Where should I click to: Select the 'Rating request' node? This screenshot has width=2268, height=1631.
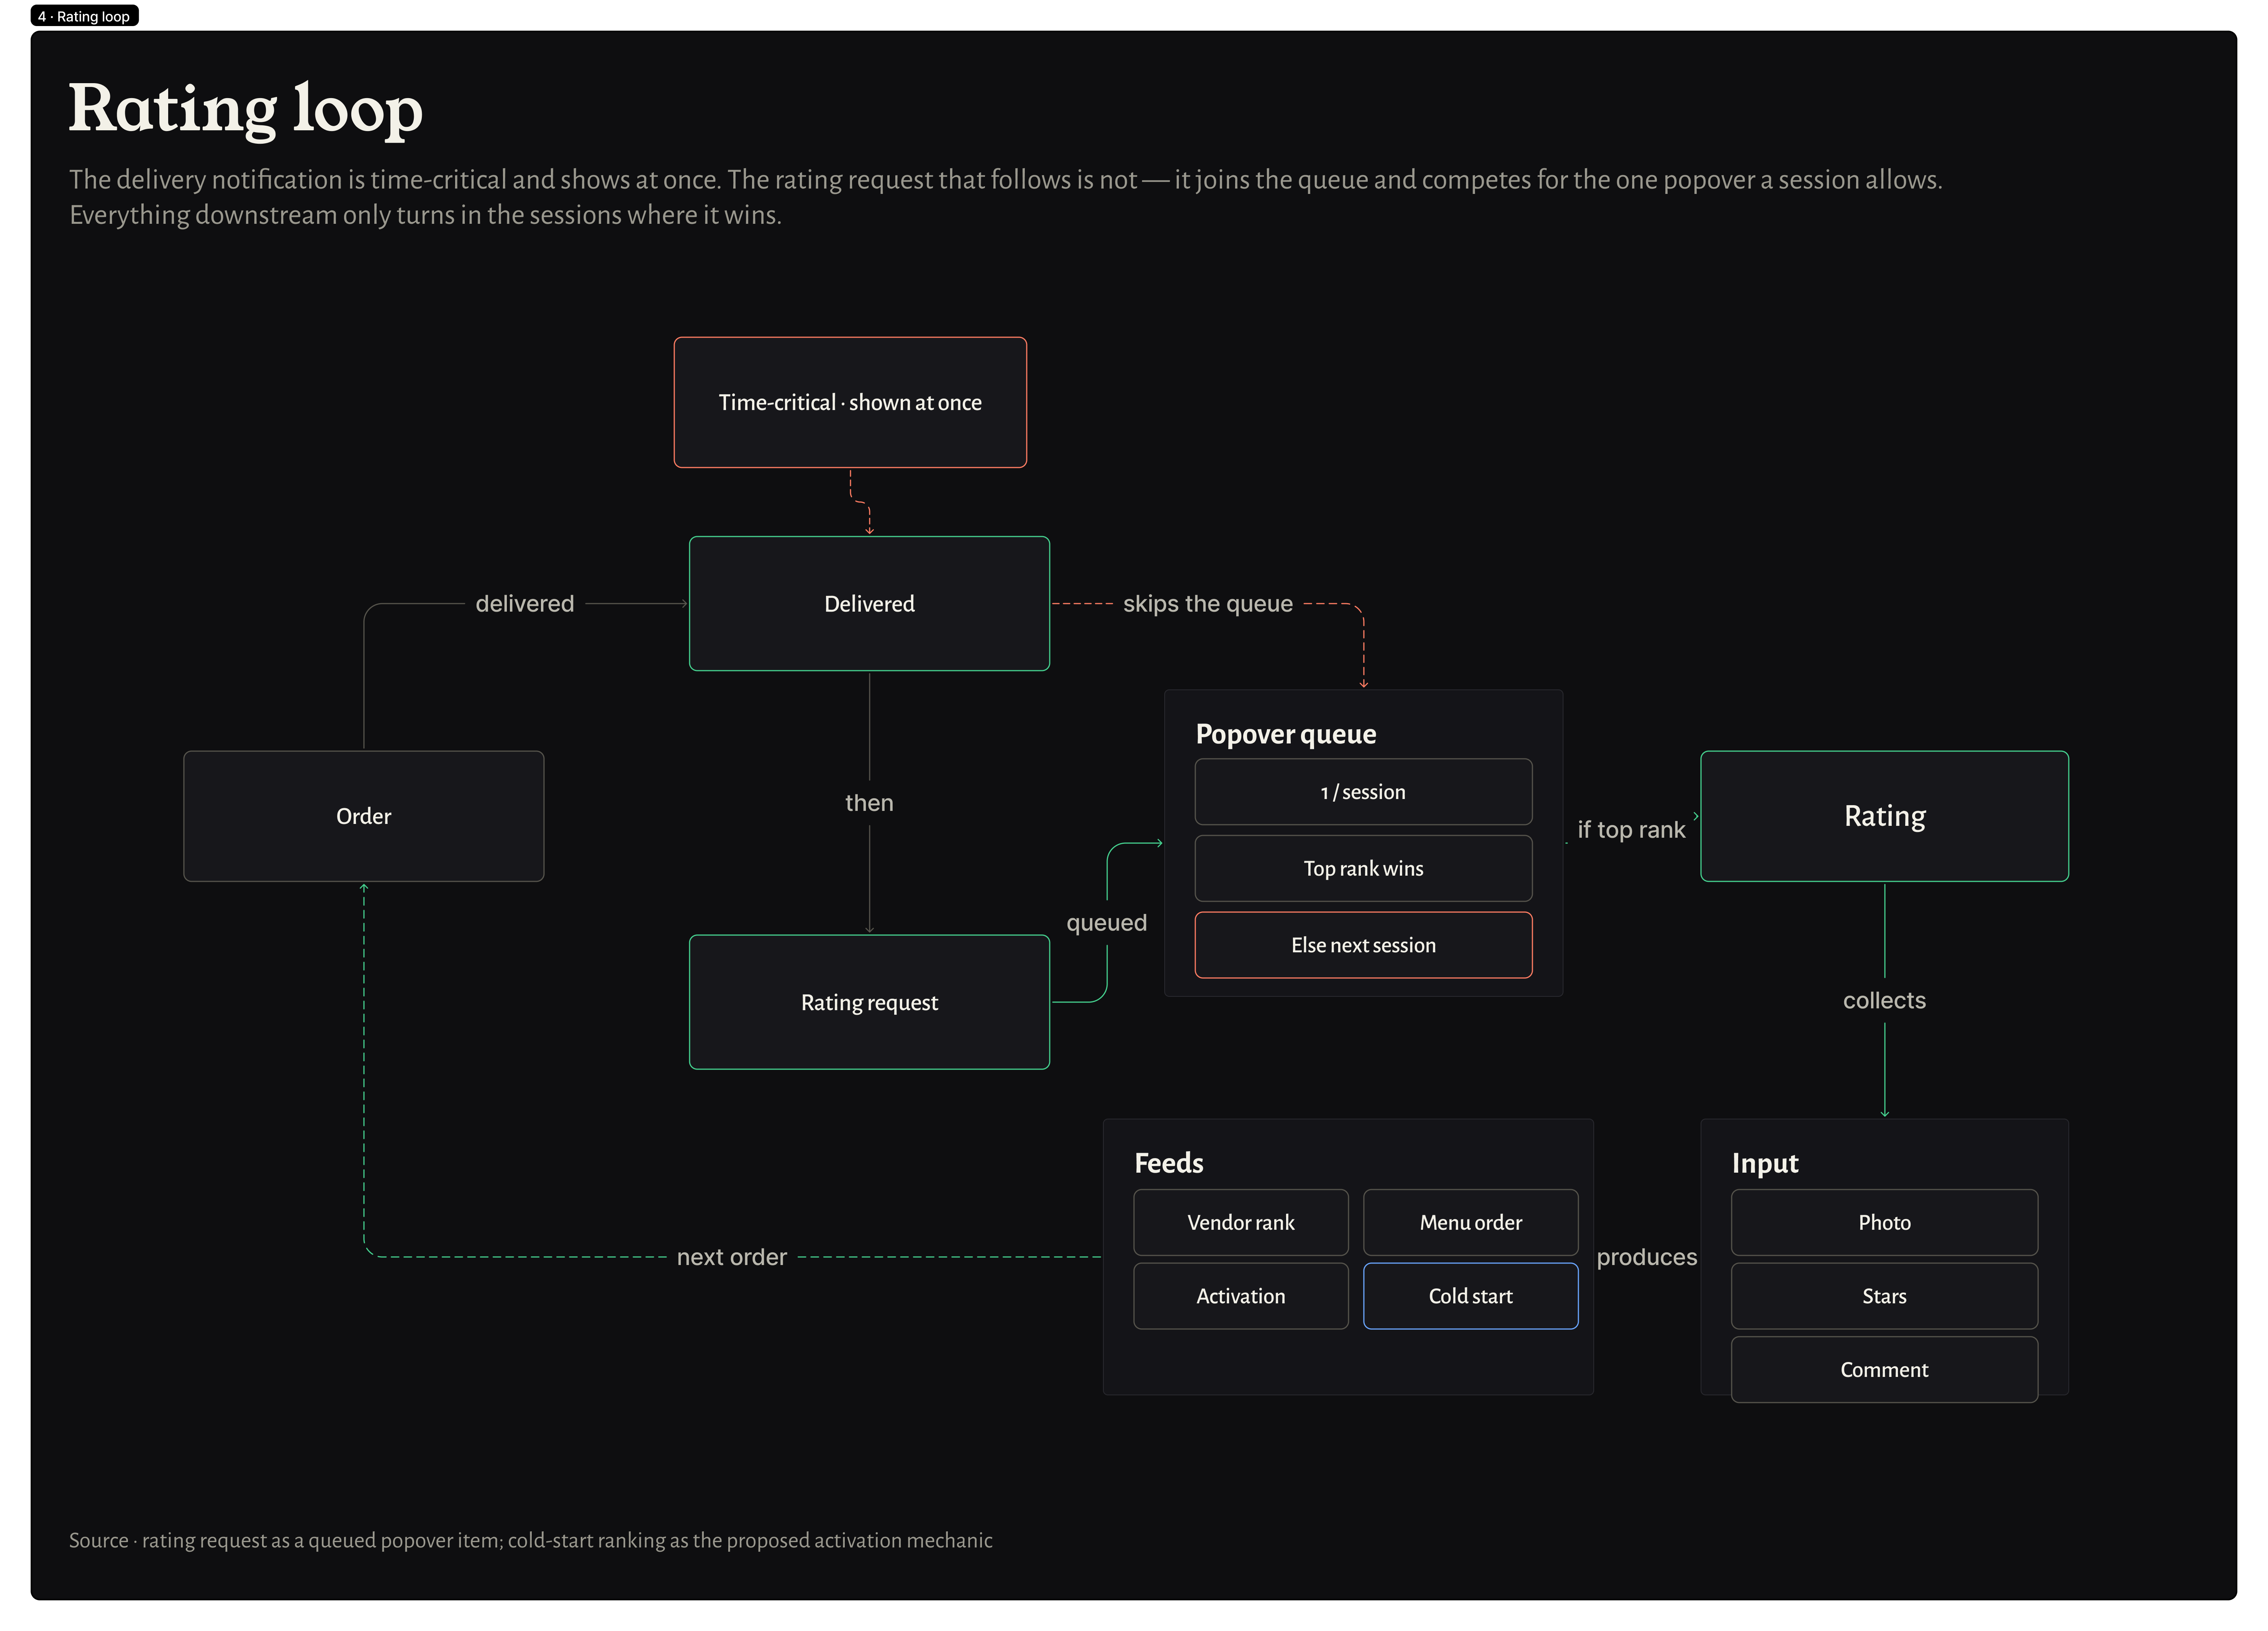click(x=869, y=1002)
